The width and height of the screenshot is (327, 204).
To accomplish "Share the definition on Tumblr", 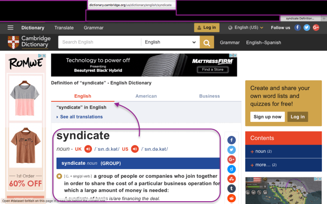I will coord(232,189).
